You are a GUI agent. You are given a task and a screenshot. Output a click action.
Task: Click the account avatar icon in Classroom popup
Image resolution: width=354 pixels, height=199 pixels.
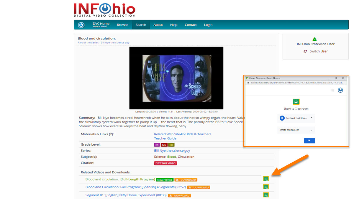(340, 90)
